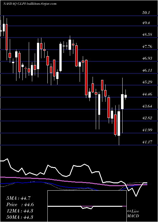Click the 50.1 price axis label
The image size is (158, 222).
146,13
